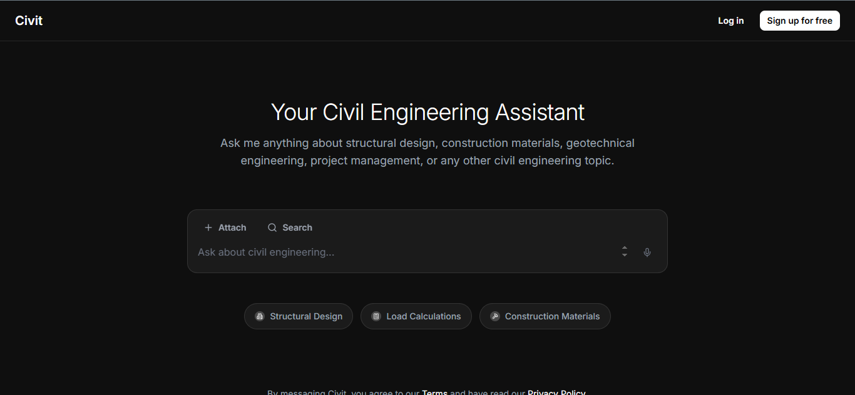This screenshot has height=395, width=855.
Task: Click the microphone voice input icon
Action: [x=647, y=252]
